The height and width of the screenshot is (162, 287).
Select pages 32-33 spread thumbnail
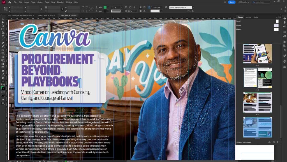257,53
